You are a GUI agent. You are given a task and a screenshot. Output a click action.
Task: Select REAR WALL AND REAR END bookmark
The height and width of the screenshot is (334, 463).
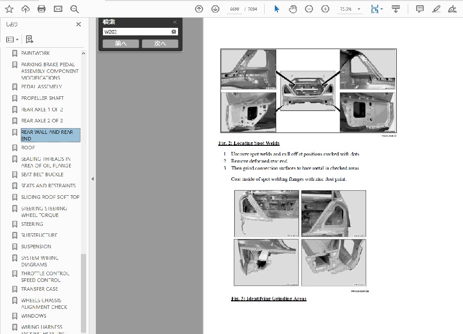[50, 135]
